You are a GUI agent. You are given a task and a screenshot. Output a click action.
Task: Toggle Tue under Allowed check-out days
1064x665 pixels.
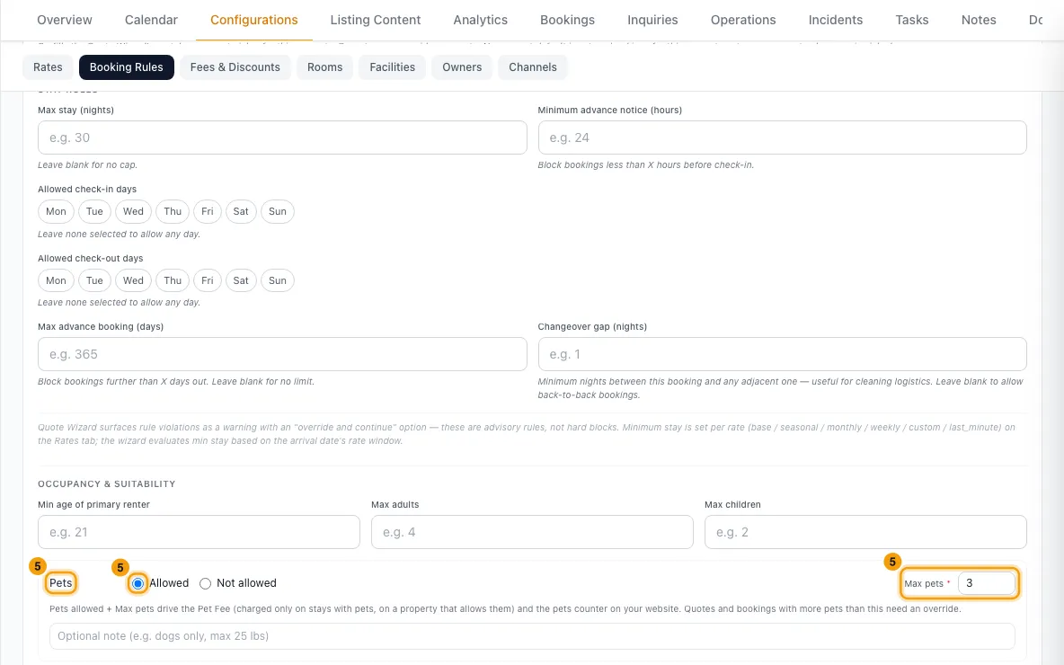pyautogui.click(x=94, y=281)
